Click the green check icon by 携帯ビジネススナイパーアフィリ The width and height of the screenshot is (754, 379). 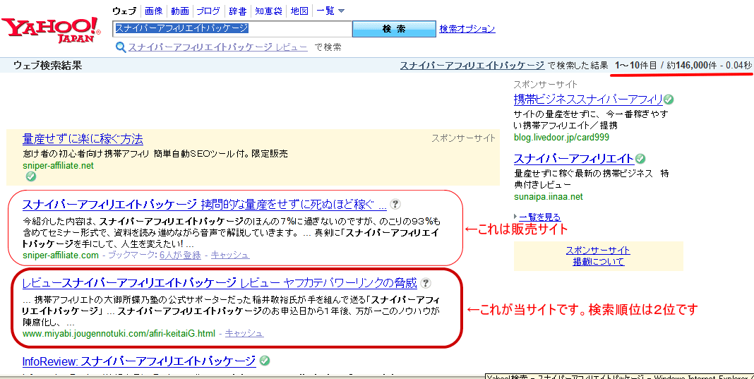point(669,100)
